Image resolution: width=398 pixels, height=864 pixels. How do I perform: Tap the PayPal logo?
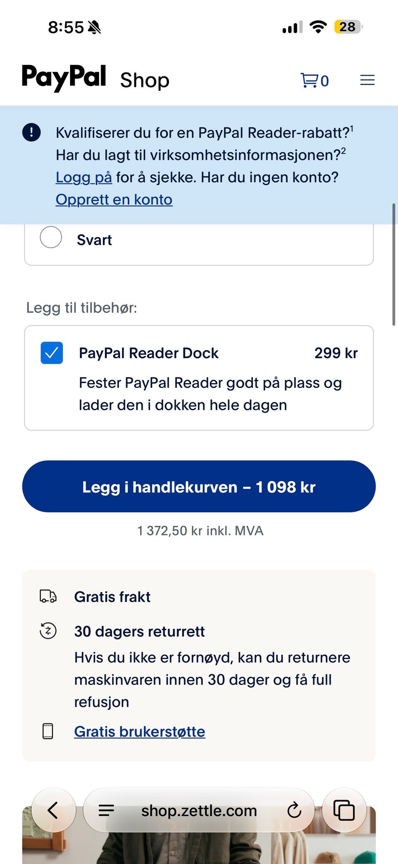click(64, 78)
